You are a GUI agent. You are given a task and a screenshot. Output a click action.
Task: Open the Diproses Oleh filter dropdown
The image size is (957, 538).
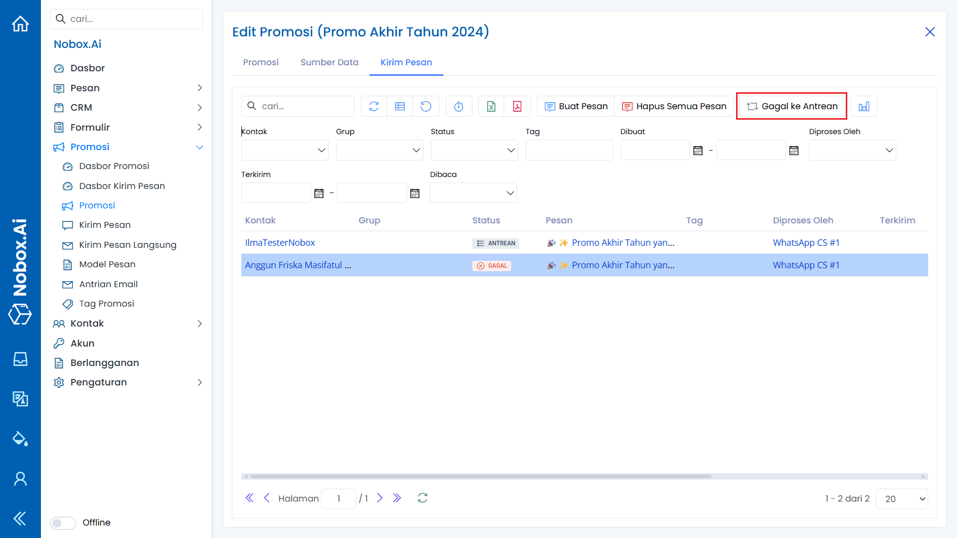(x=852, y=150)
